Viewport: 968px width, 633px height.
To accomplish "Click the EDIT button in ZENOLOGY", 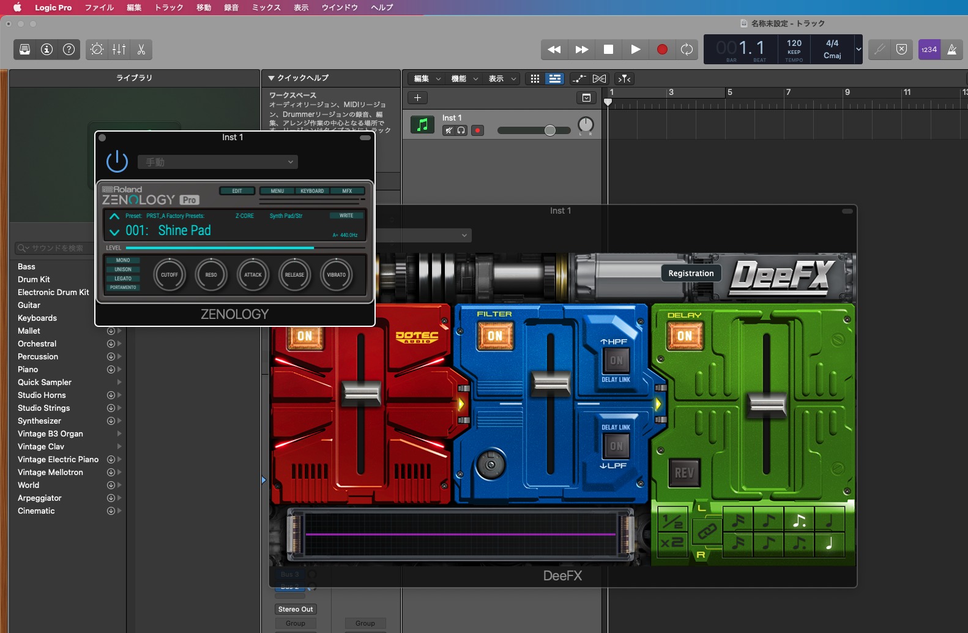I will coord(237,191).
